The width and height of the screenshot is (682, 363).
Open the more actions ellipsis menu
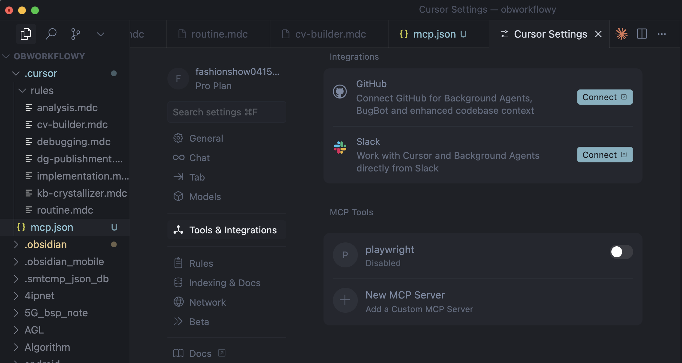pyautogui.click(x=662, y=34)
